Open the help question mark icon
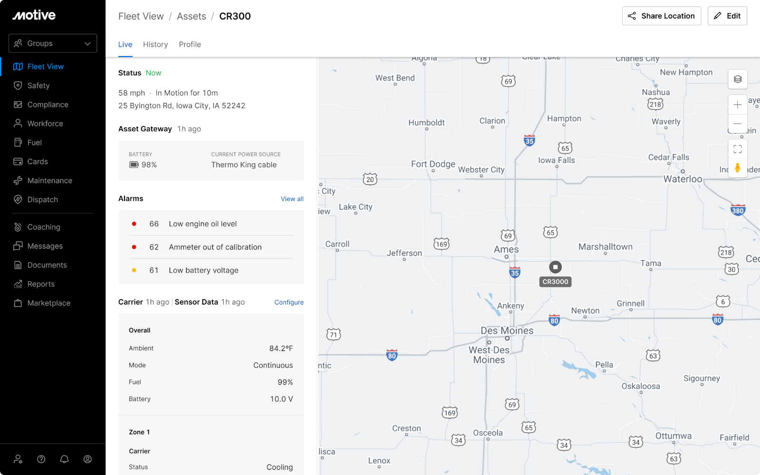Screen dimensions: 760x475 click(x=41, y=459)
